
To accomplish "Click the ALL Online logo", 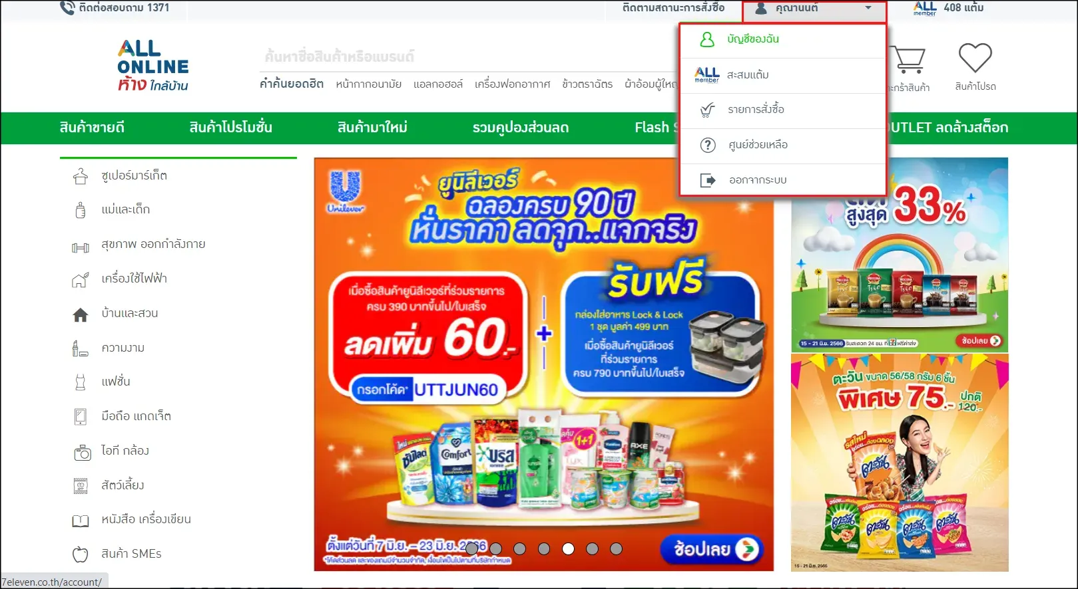I will (x=153, y=65).
